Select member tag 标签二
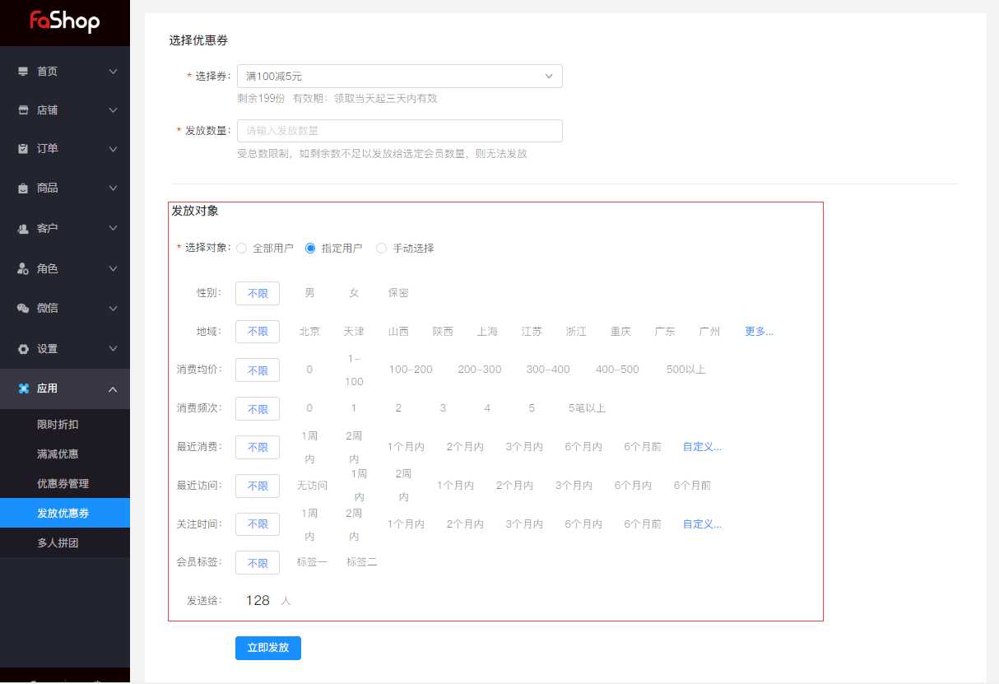Screen dimensions: 999x684 [x=361, y=562]
